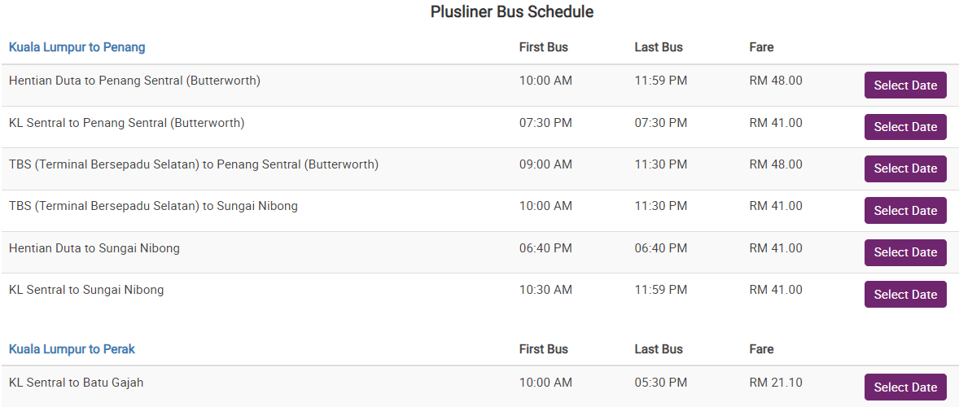Select Date for KL Sentral to Sungai Nibong
The image size is (959, 407).
coord(904,295)
